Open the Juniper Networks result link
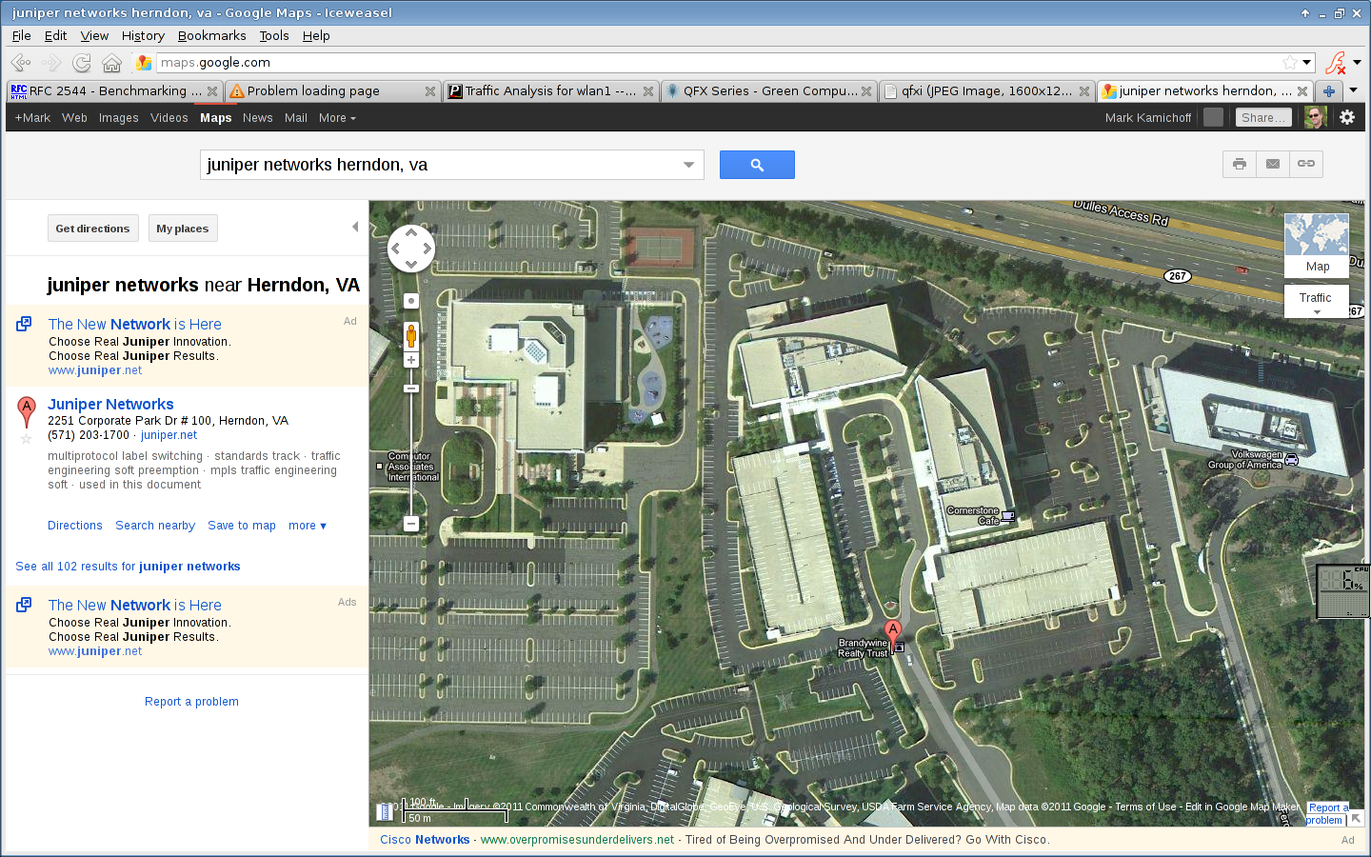This screenshot has width=1371, height=857. (x=110, y=404)
